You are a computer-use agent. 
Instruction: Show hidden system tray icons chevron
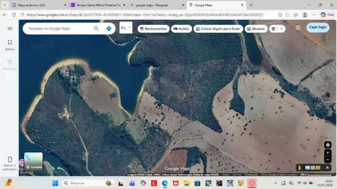coord(275,183)
